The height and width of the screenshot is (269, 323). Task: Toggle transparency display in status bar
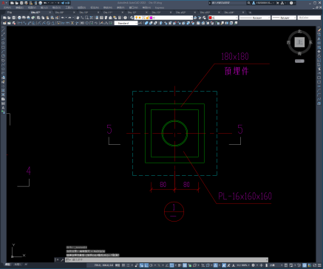(185, 265)
